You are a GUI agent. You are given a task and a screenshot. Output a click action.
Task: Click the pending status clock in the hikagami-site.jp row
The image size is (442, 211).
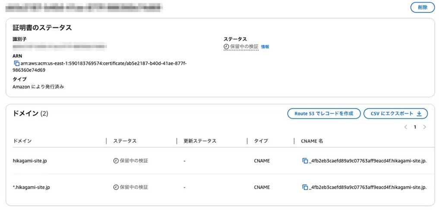(116, 161)
